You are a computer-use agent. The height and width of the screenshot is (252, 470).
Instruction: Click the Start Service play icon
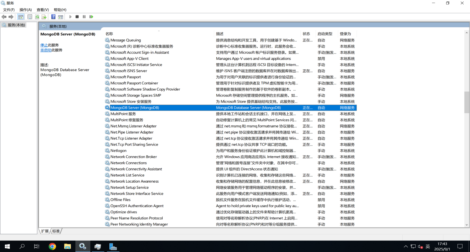click(x=70, y=17)
